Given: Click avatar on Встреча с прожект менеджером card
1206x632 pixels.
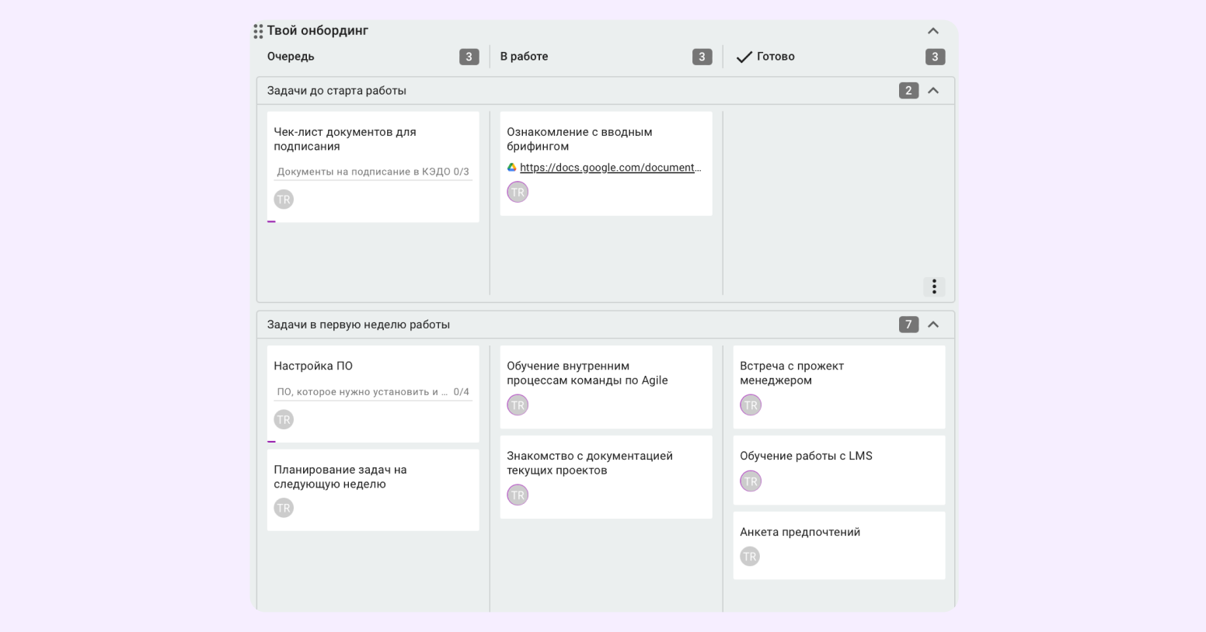Looking at the screenshot, I should pyautogui.click(x=750, y=405).
